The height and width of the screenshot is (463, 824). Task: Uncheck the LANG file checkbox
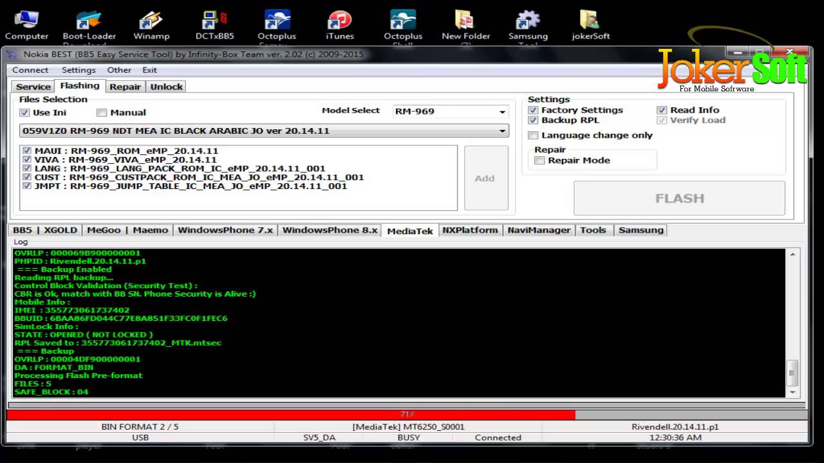(27, 168)
